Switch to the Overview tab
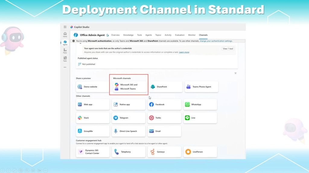309x173 pixels. coord(115,35)
